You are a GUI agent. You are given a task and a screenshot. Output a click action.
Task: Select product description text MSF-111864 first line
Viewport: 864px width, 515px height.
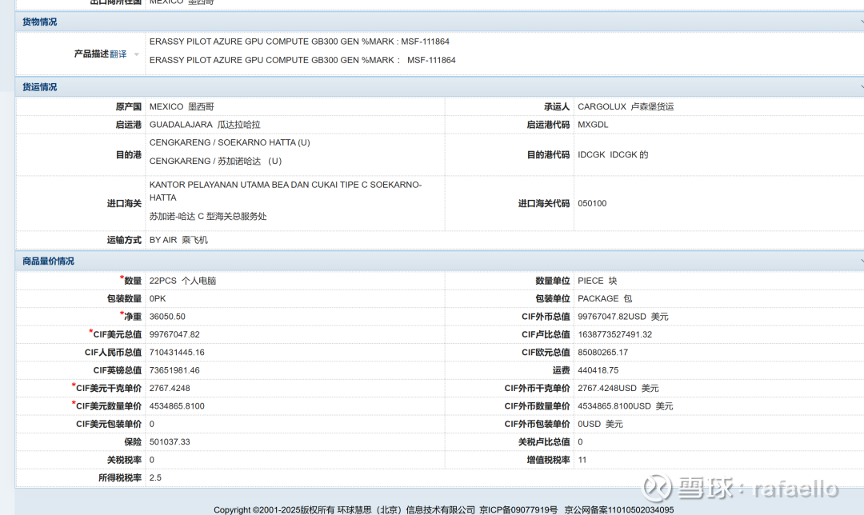point(425,42)
